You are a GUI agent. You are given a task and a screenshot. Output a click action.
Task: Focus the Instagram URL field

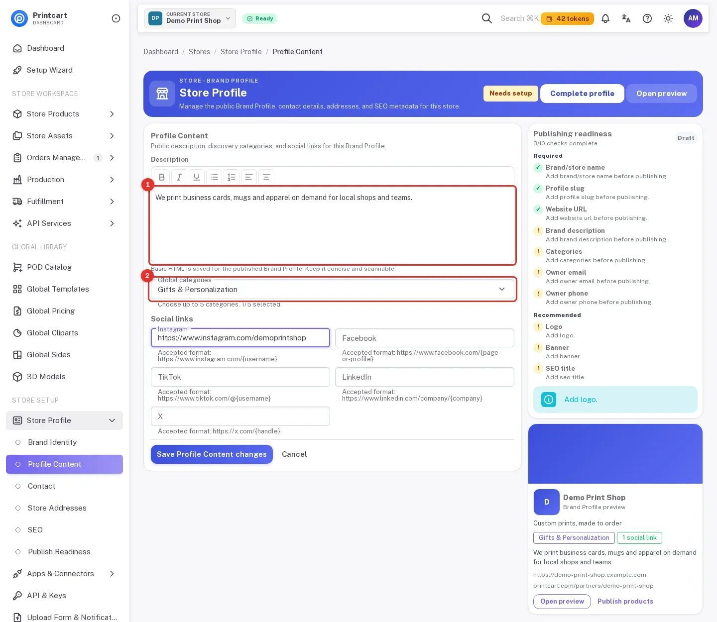240,338
